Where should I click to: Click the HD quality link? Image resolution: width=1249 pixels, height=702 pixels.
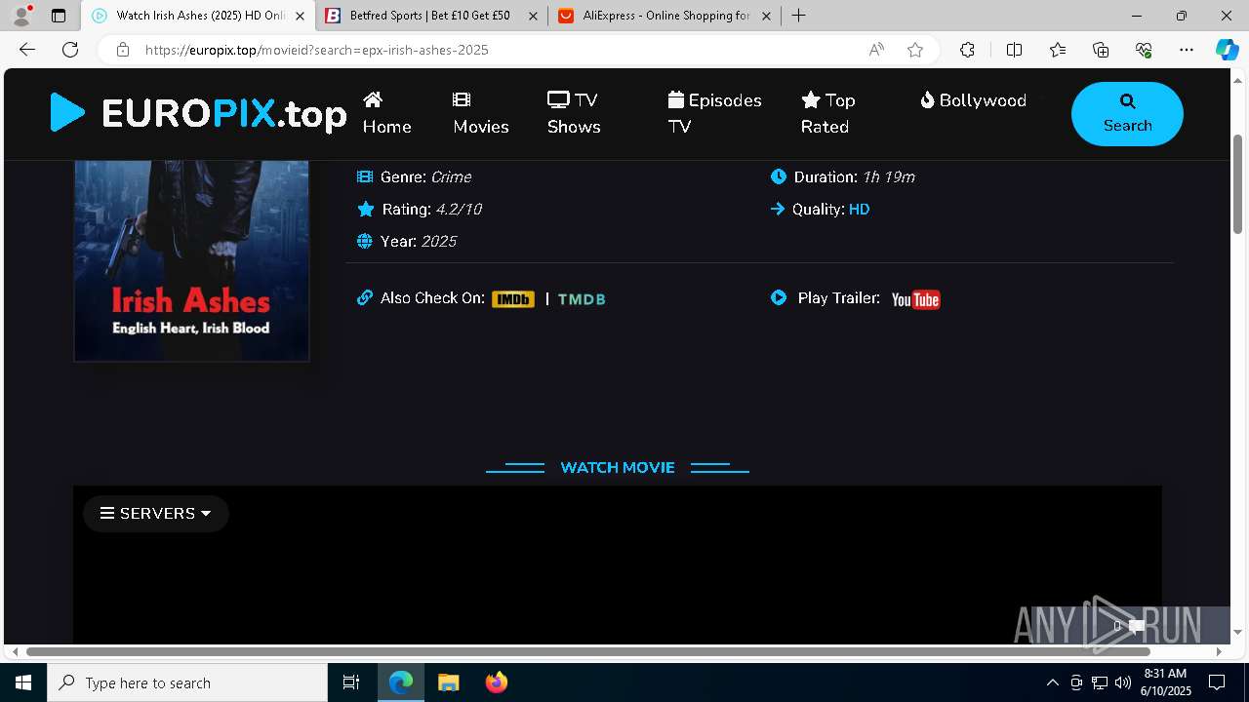[x=859, y=209]
